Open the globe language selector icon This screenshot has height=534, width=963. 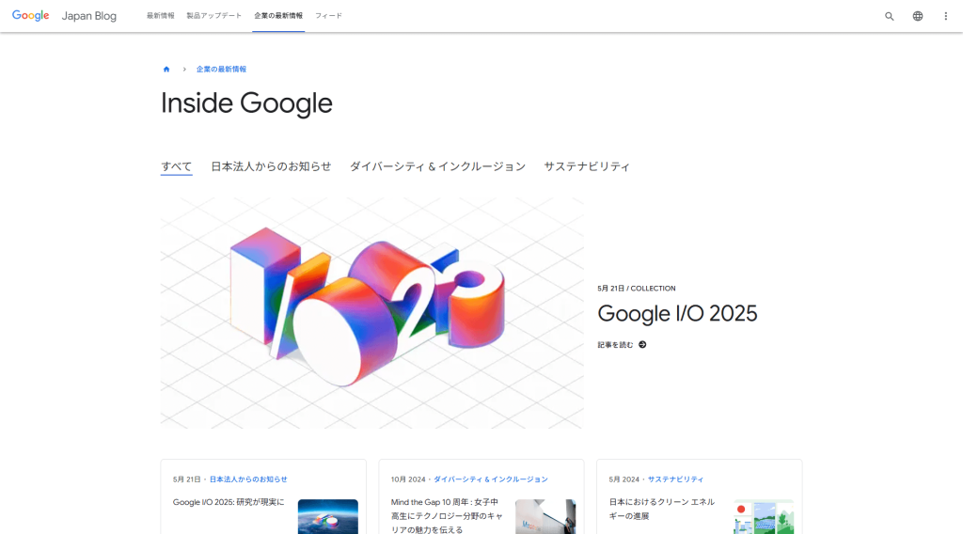[918, 17]
